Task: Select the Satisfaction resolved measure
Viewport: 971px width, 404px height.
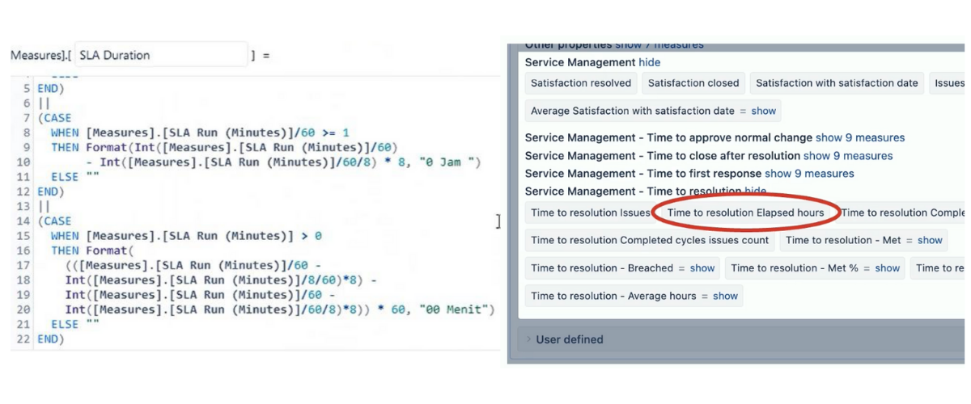Action: [x=581, y=82]
